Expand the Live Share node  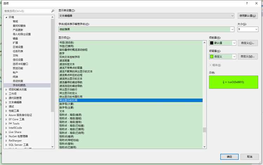click(x=6, y=132)
